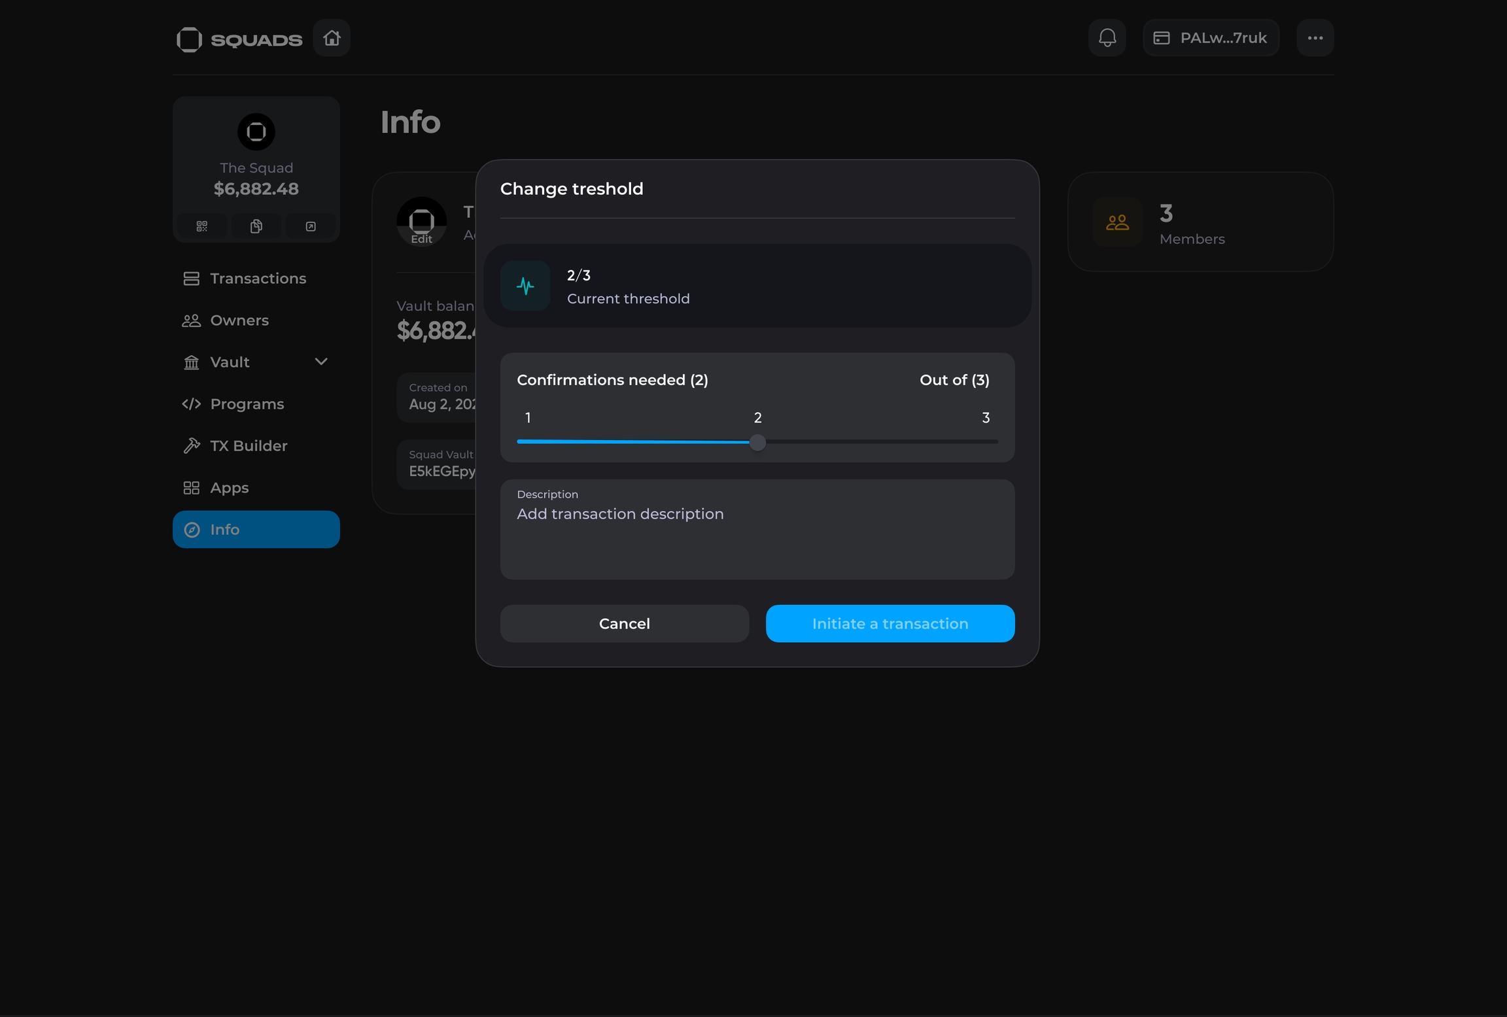Show the squad QR code icon

pyautogui.click(x=201, y=226)
